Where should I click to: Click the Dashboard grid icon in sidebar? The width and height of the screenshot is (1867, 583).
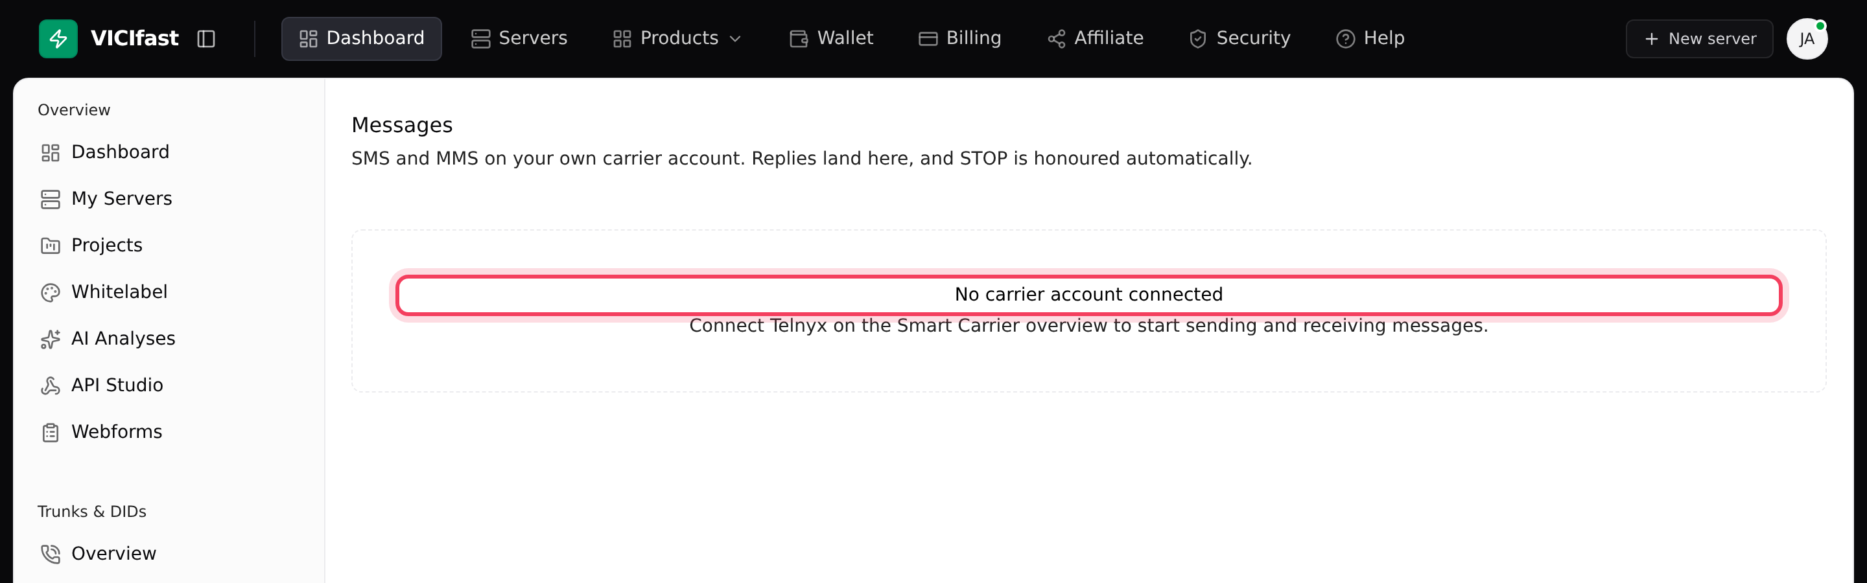pos(50,152)
